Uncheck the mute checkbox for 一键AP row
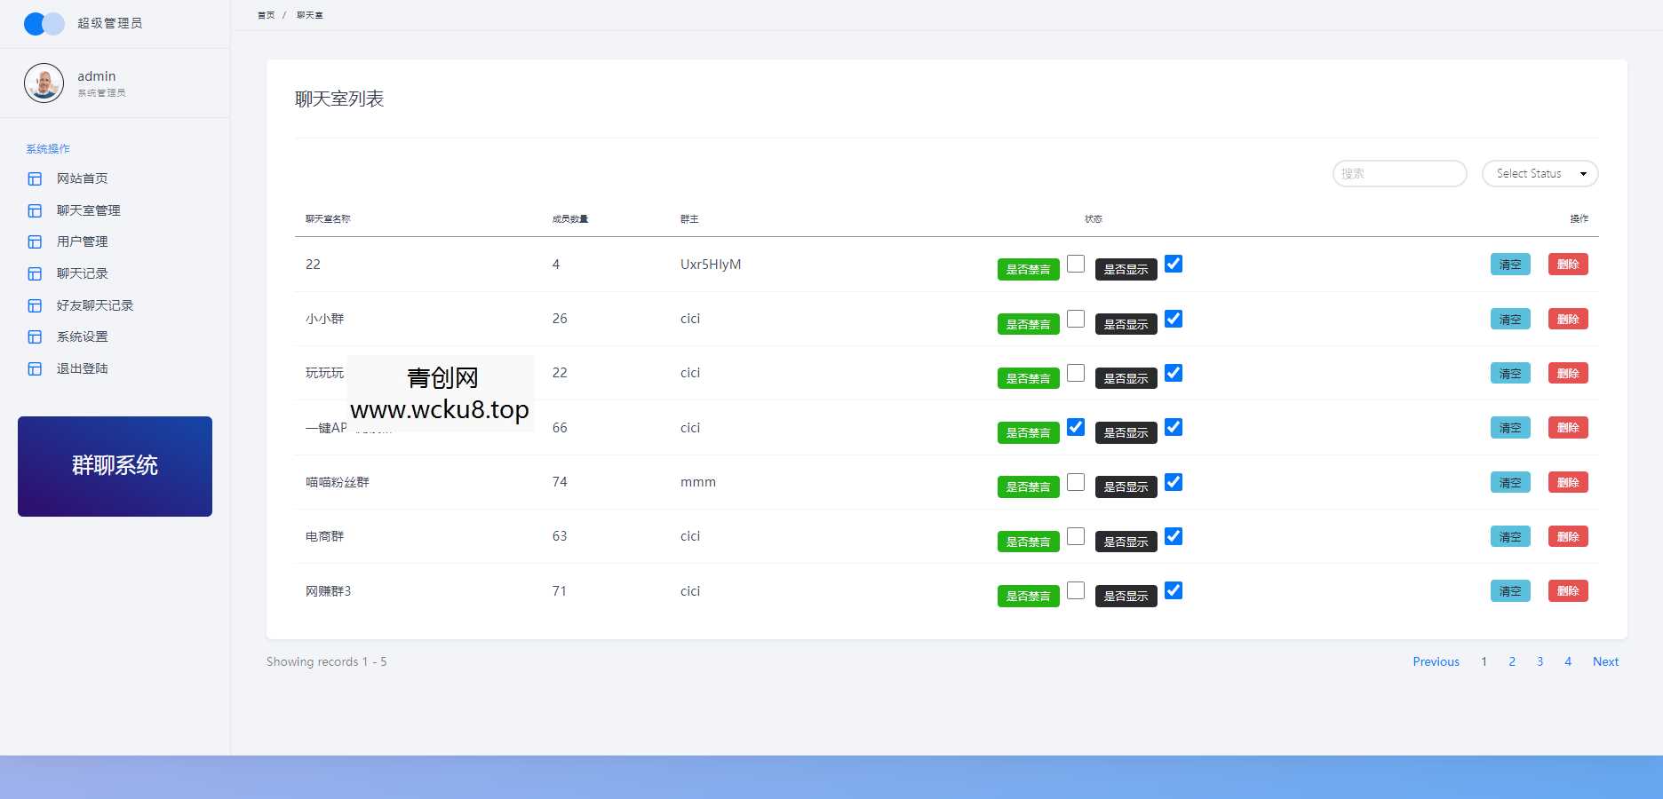Image resolution: width=1663 pixels, height=799 pixels. [x=1076, y=427]
